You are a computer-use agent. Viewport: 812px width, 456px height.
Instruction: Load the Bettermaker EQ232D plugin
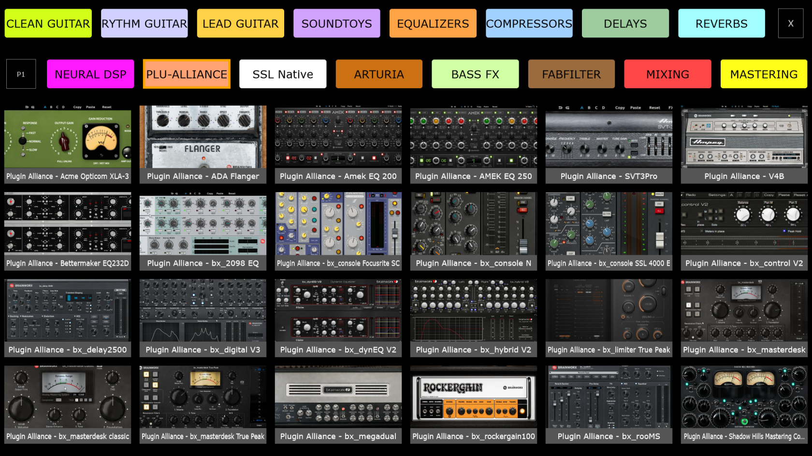tap(68, 231)
